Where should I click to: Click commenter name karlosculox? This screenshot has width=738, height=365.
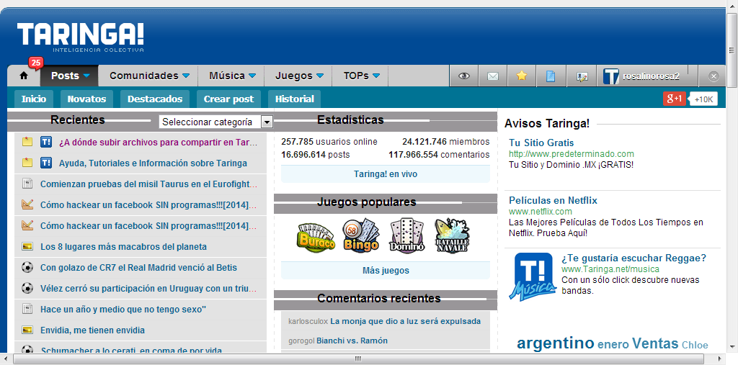(308, 322)
